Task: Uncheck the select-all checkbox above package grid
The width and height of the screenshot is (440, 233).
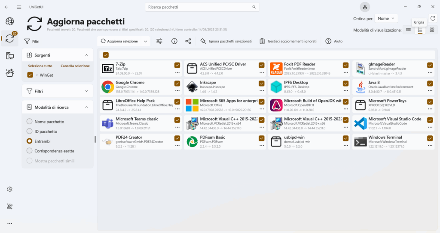Action: 106,55
